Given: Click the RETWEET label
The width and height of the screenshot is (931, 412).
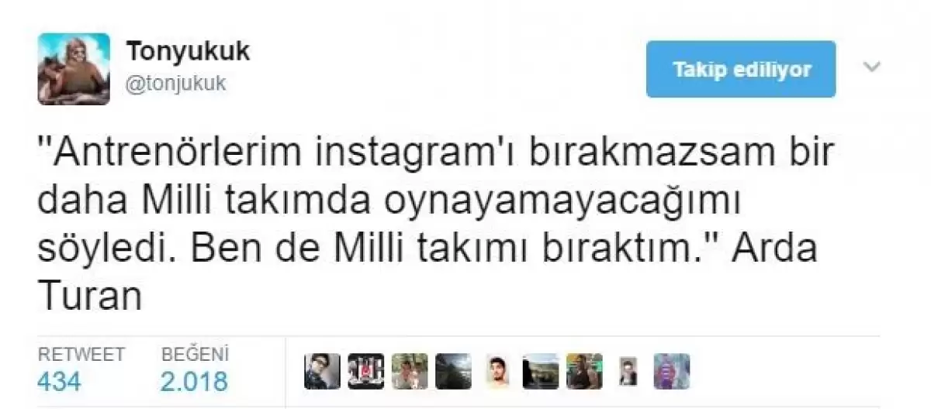Looking at the screenshot, I should 81,355.
